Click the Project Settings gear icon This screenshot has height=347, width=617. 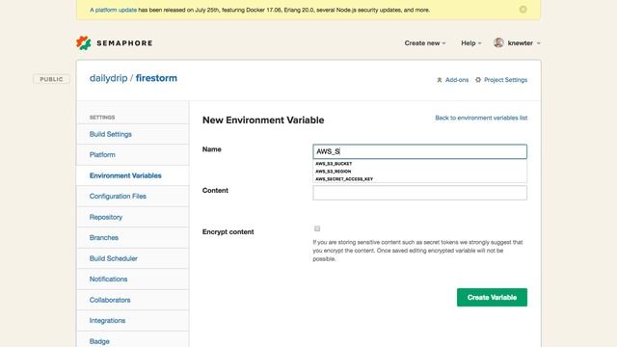[x=478, y=80]
